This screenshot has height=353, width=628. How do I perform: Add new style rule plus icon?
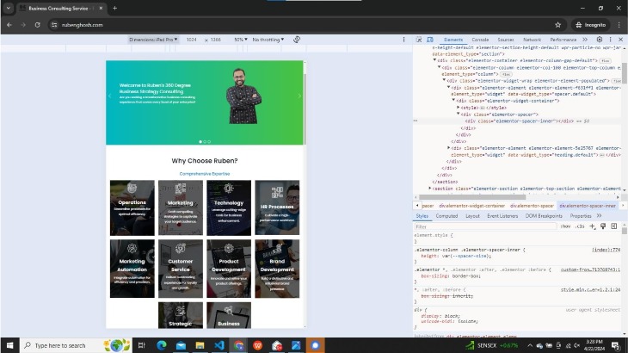(593, 226)
